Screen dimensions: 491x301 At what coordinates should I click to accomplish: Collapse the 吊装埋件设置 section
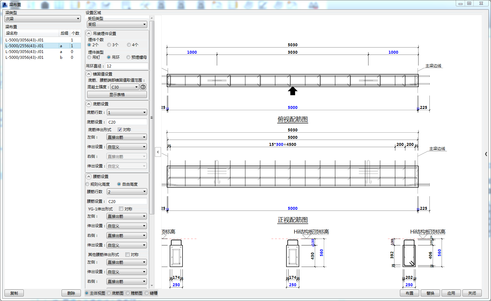(89, 33)
